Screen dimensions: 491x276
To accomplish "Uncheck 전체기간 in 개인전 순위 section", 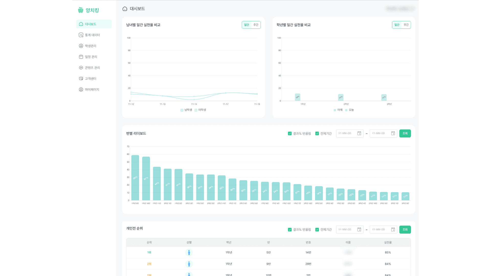I will pos(317,229).
